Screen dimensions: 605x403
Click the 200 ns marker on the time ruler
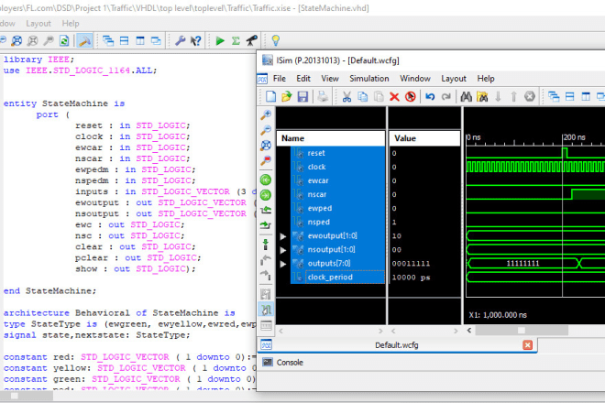tap(574, 137)
